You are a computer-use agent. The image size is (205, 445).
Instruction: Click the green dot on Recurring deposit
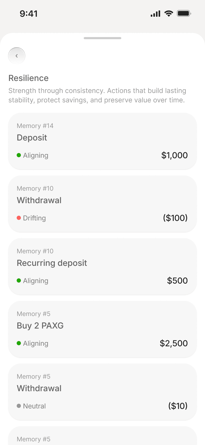(x=19, y=280)
